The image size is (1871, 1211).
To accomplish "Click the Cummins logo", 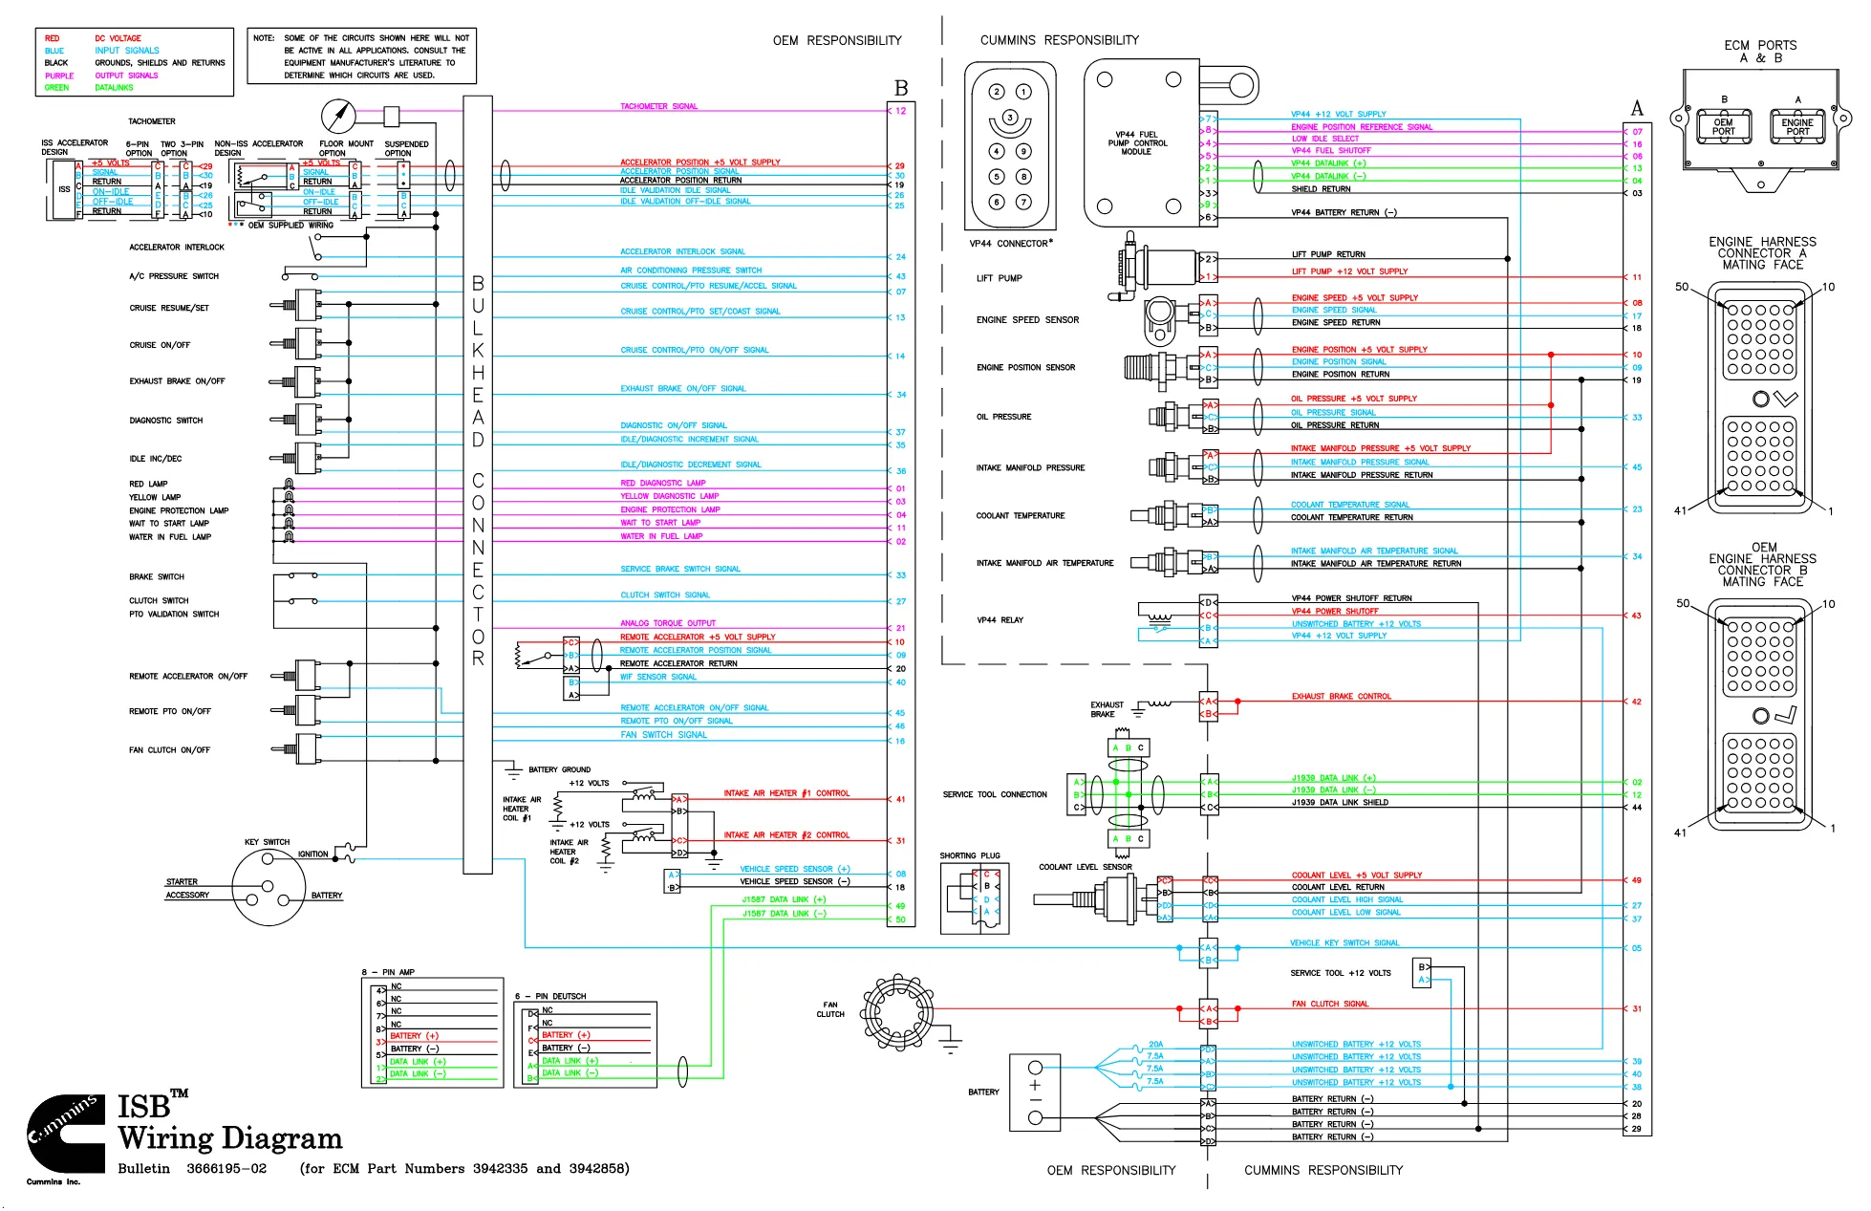I will 66,1135.
